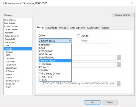Select ST-LINK in the Category list
Screen dimensions: 136x107
[x=9, y=78]
